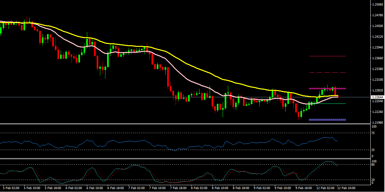Click the 9 Feb 10:00 time label
Screen dimensions: 385x192
[283, 188]
